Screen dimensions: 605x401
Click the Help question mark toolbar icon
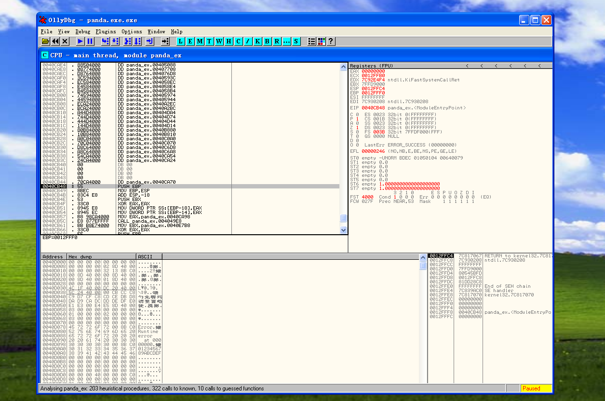click(x=331, y=41)
